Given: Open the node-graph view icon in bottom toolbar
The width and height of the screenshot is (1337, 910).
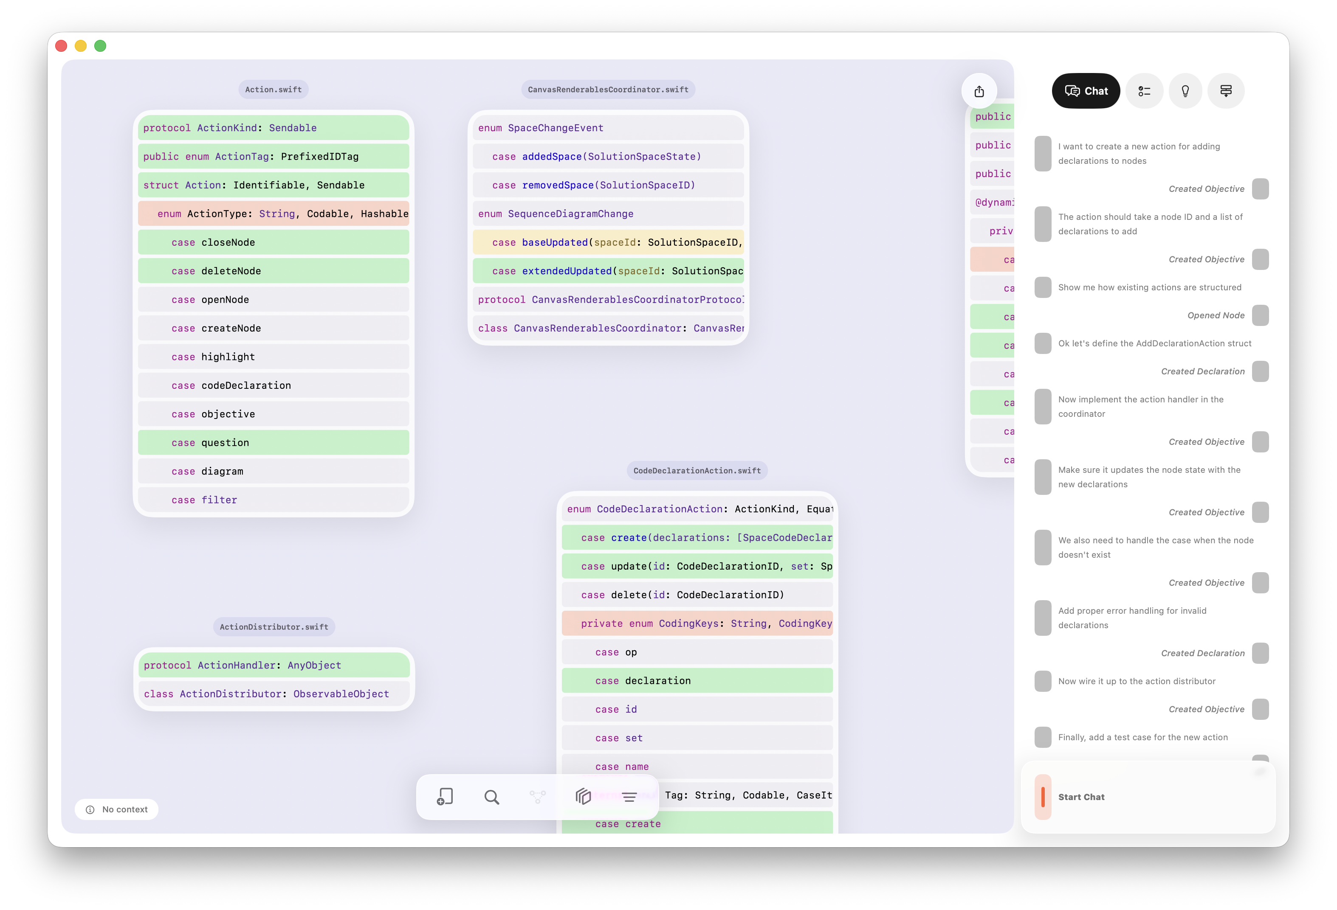Looking at the screenshot, I should 537,797.
